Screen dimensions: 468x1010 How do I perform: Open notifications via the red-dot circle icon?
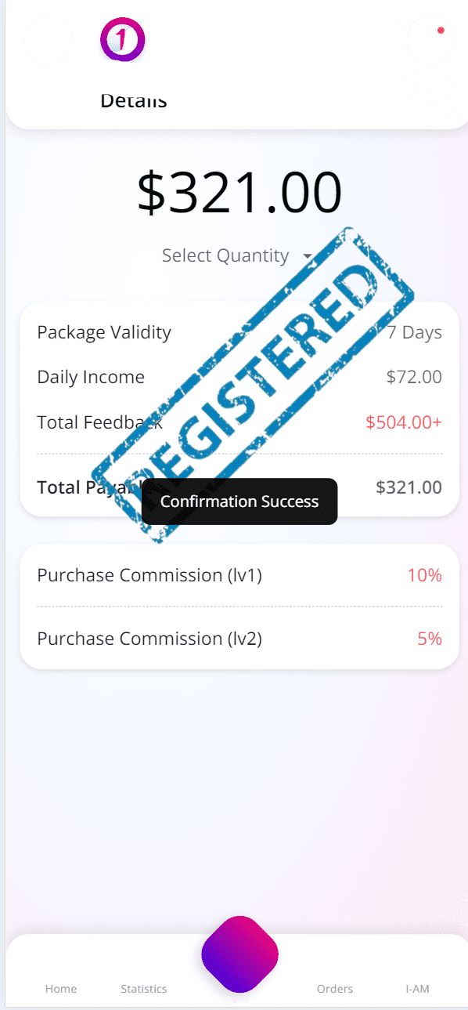(432, 39)
